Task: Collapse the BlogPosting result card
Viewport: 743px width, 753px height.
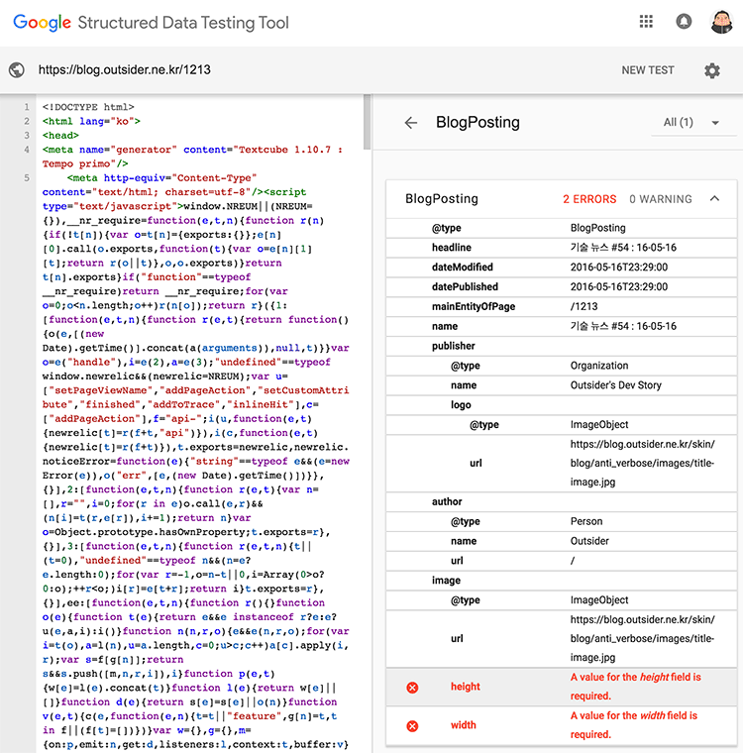Action: [x=714, y=198]
